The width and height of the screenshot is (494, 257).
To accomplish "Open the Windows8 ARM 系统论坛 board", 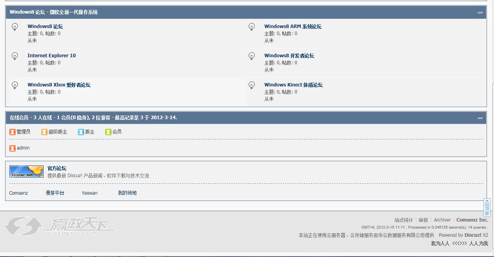I will click(x=293, y=26).
